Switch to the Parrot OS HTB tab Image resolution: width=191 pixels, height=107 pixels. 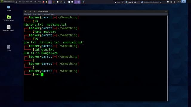point(131,2)
